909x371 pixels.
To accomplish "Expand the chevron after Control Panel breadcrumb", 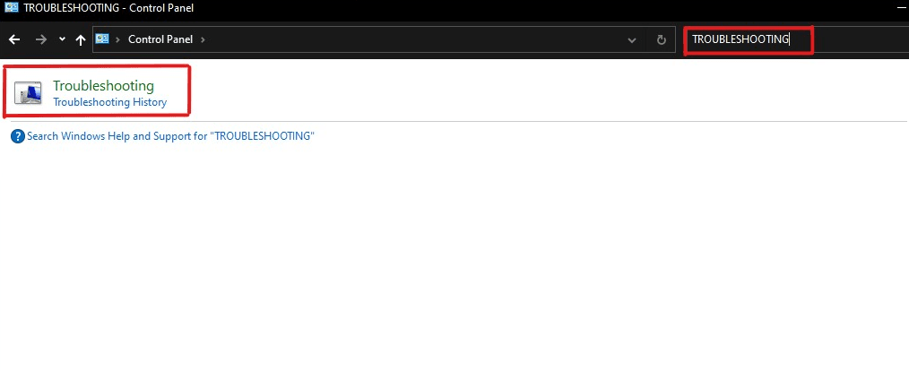I will coord(203,39).
